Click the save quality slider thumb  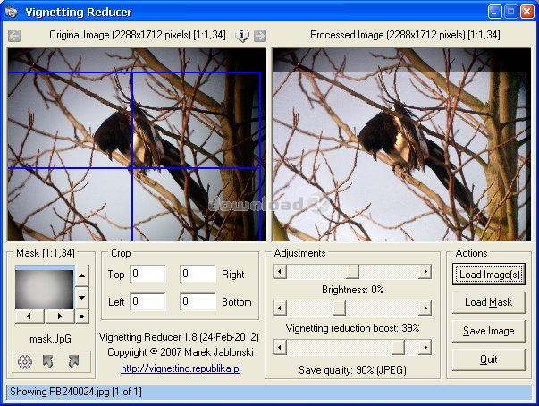[x=398, y=348]
